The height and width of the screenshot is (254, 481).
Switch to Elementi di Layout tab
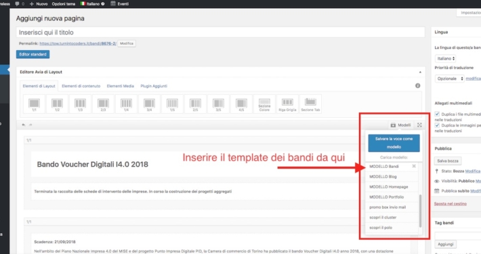(x=39, y=86)
